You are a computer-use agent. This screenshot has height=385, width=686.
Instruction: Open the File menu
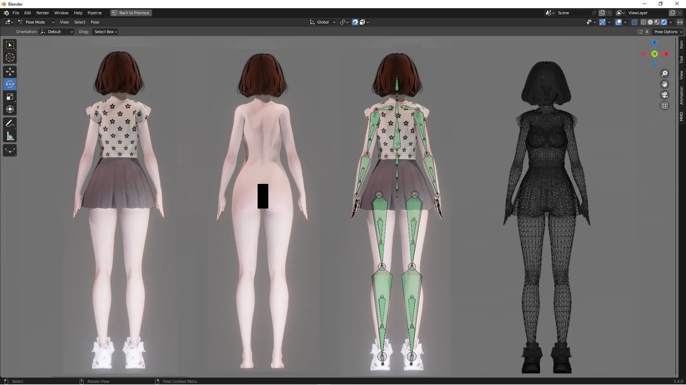pyautogui.click(x=16, y=13)
